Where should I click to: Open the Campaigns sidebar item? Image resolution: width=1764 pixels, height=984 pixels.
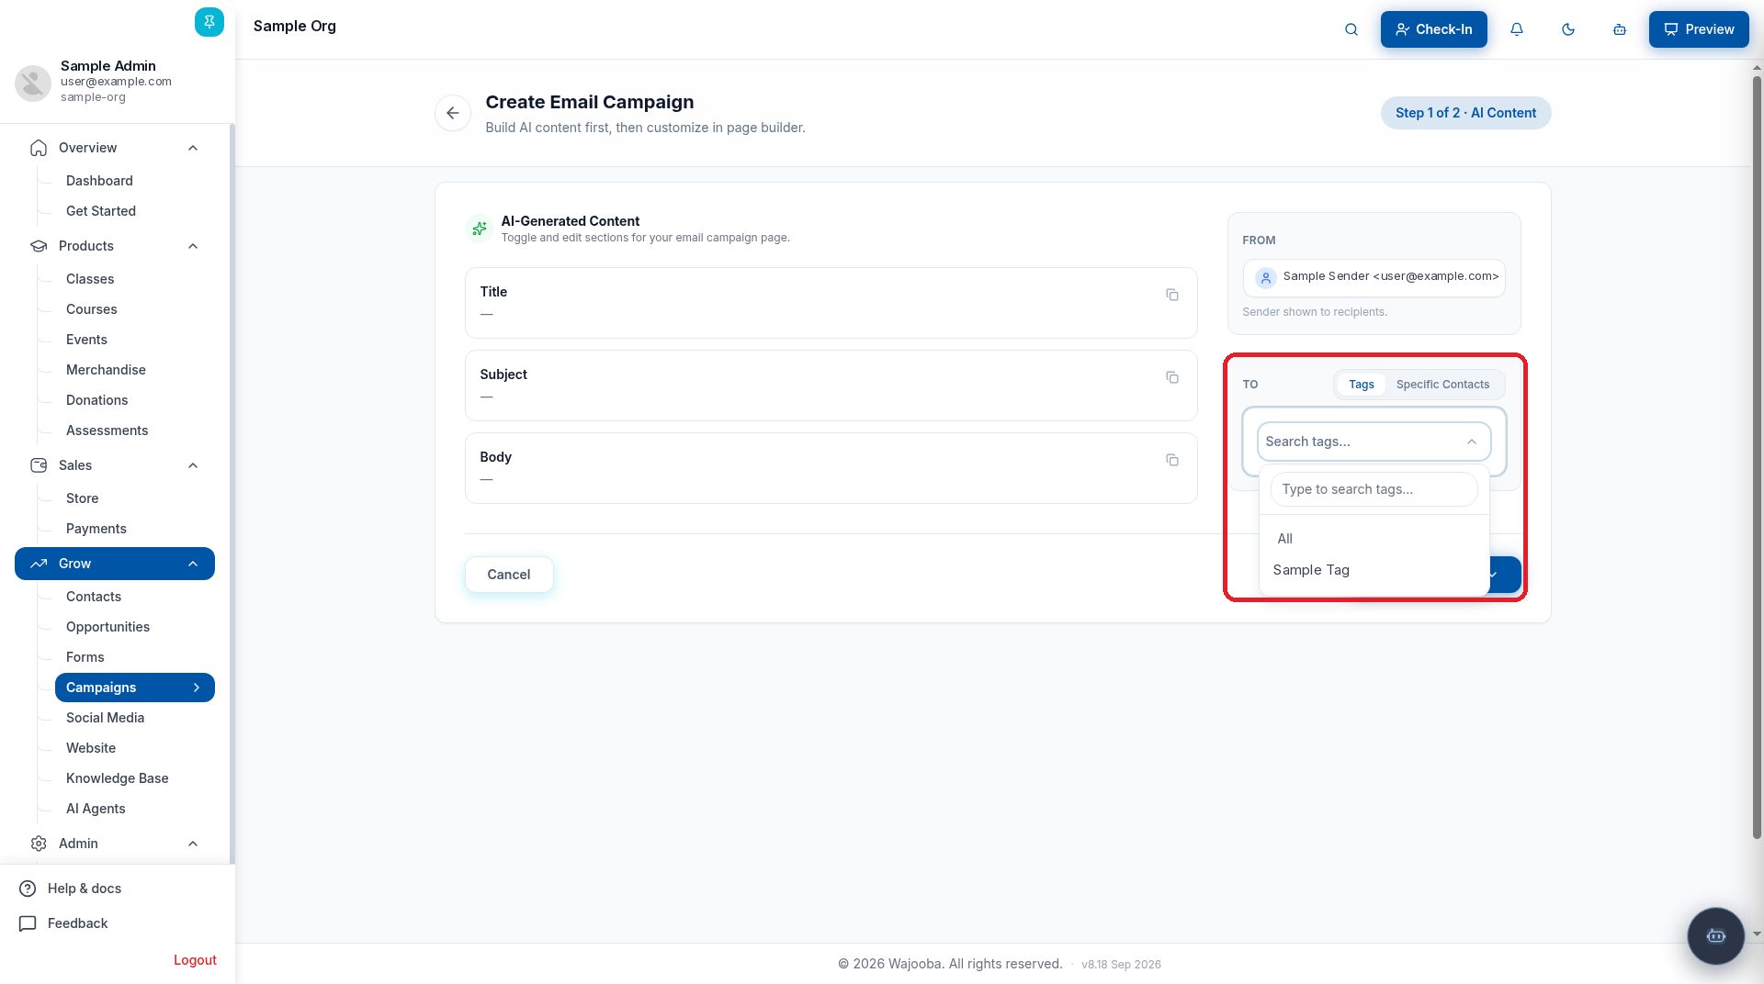coord(135,688)
